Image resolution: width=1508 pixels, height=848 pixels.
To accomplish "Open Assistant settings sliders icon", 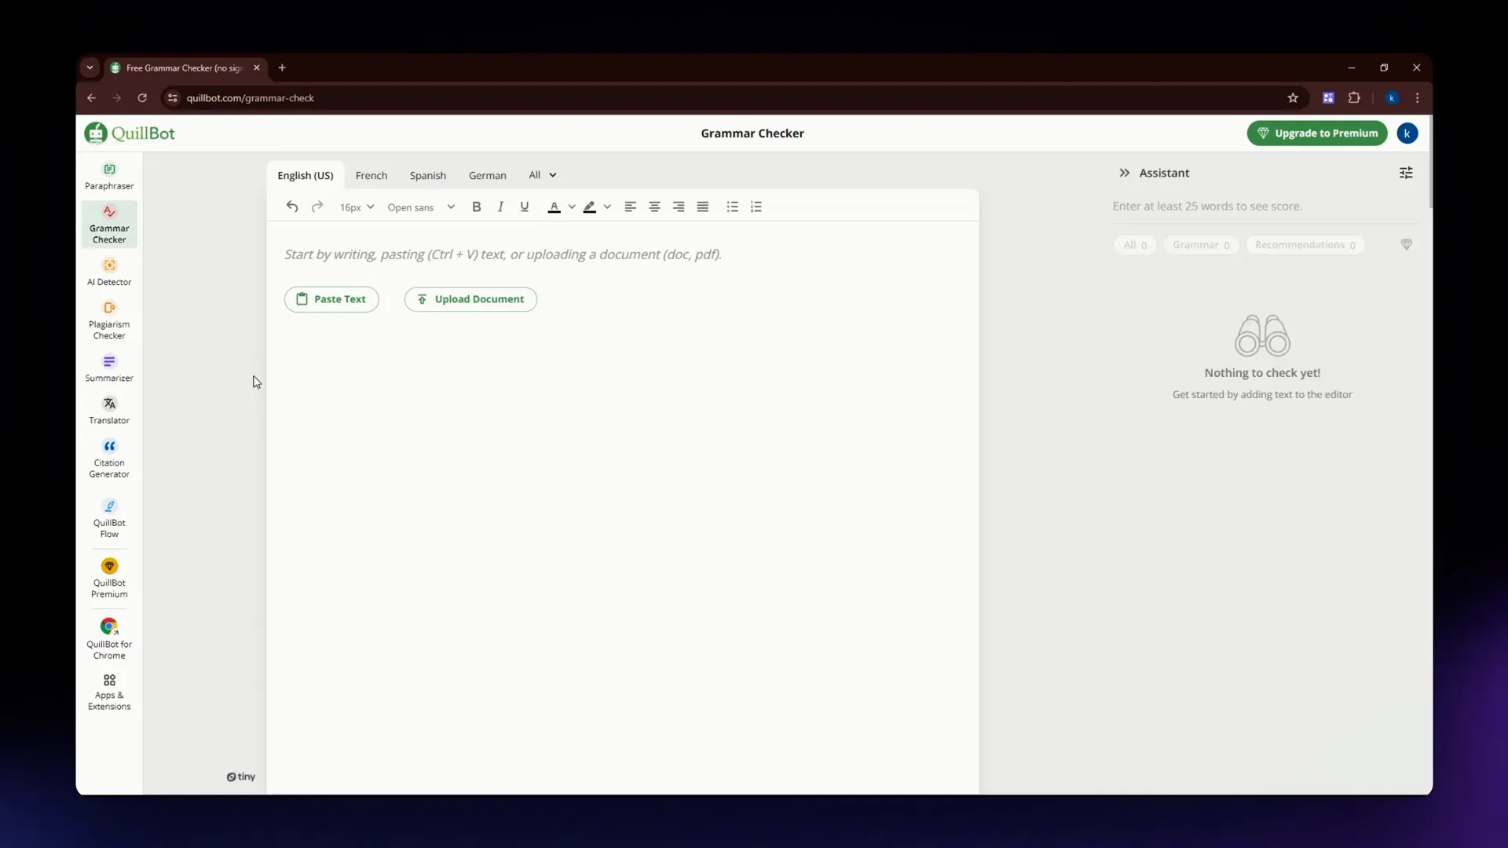I will tap(1406, 173).
